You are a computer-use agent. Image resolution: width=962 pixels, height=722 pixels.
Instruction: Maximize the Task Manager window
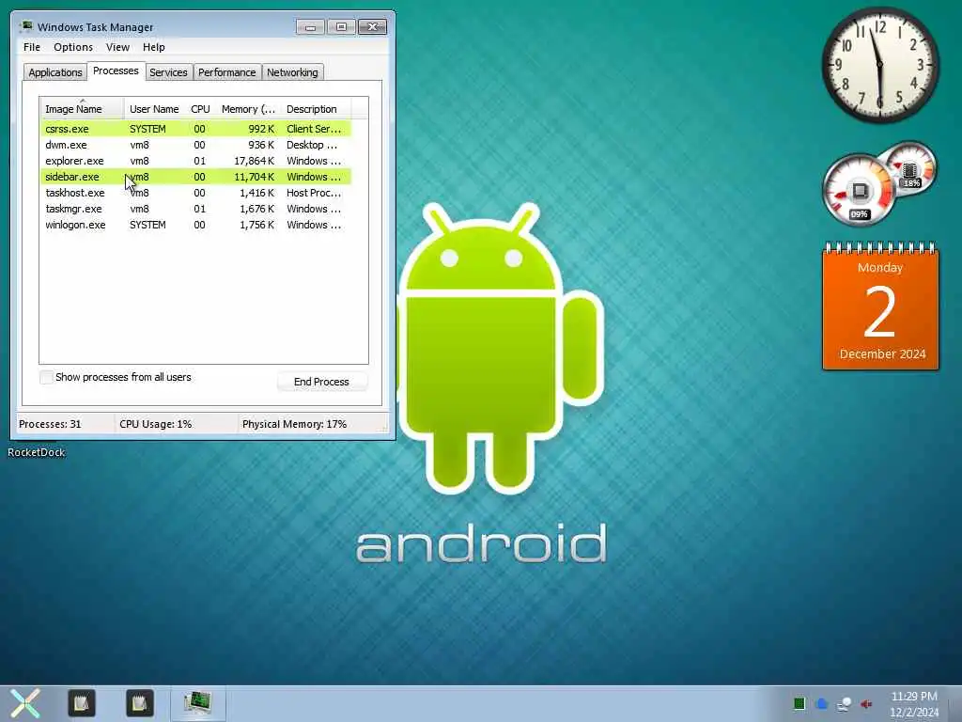[341, 27]
